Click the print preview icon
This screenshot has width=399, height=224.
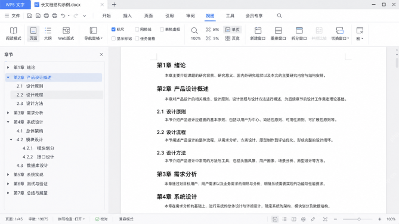[x=55, y=15]
